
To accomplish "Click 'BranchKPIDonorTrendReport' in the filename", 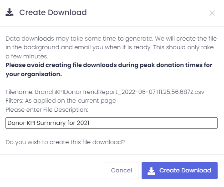I will (x=76, y=92).
